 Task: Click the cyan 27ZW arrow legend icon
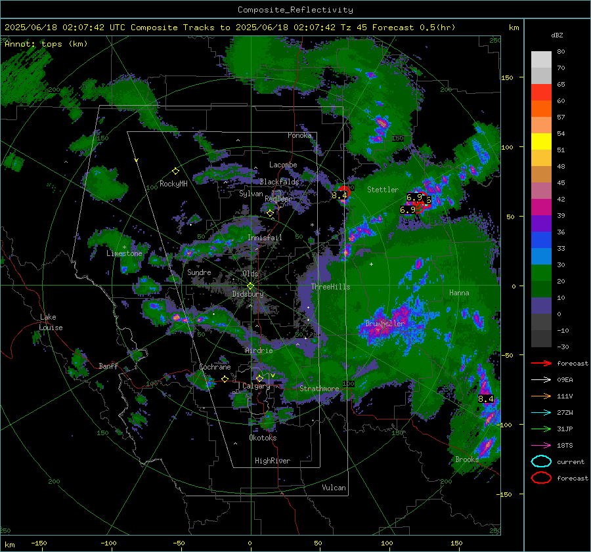pos(541,413)
